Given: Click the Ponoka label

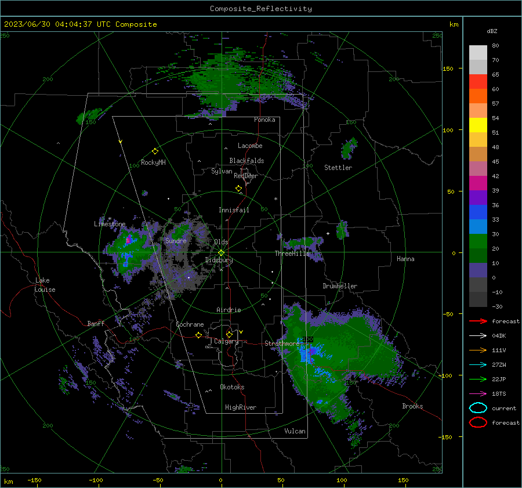Looking at the screenshot, I should (264, 120).
